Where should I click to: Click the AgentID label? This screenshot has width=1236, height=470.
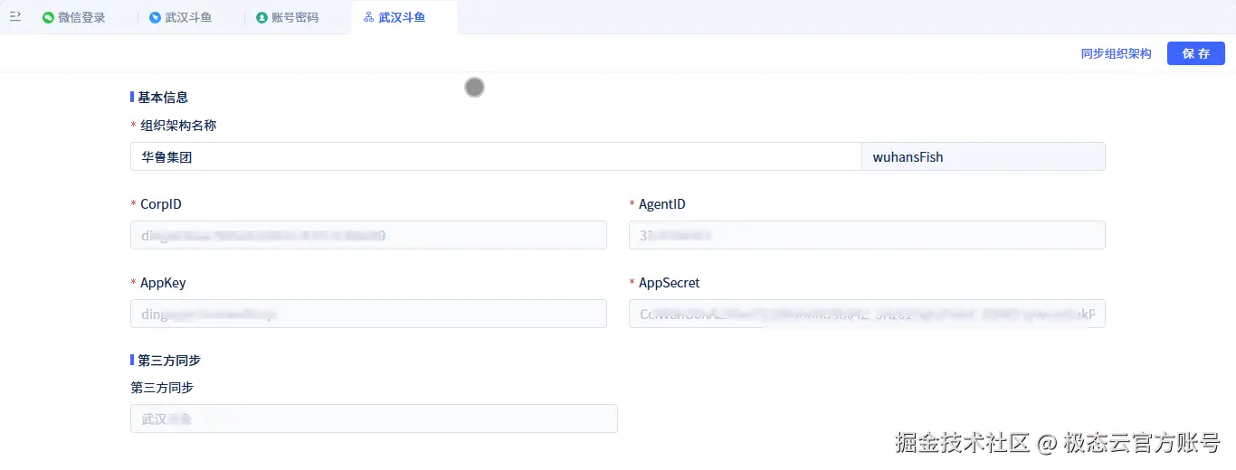662,204
